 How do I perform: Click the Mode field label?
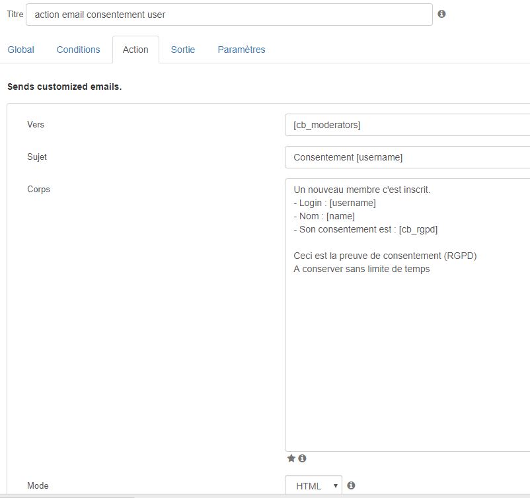[x=38, y=485]
